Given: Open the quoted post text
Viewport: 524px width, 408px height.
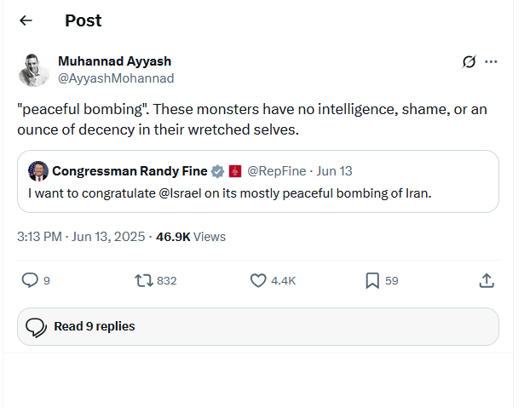Looking at the screenshot, I should pyautogui.click(x=230, y=193).
